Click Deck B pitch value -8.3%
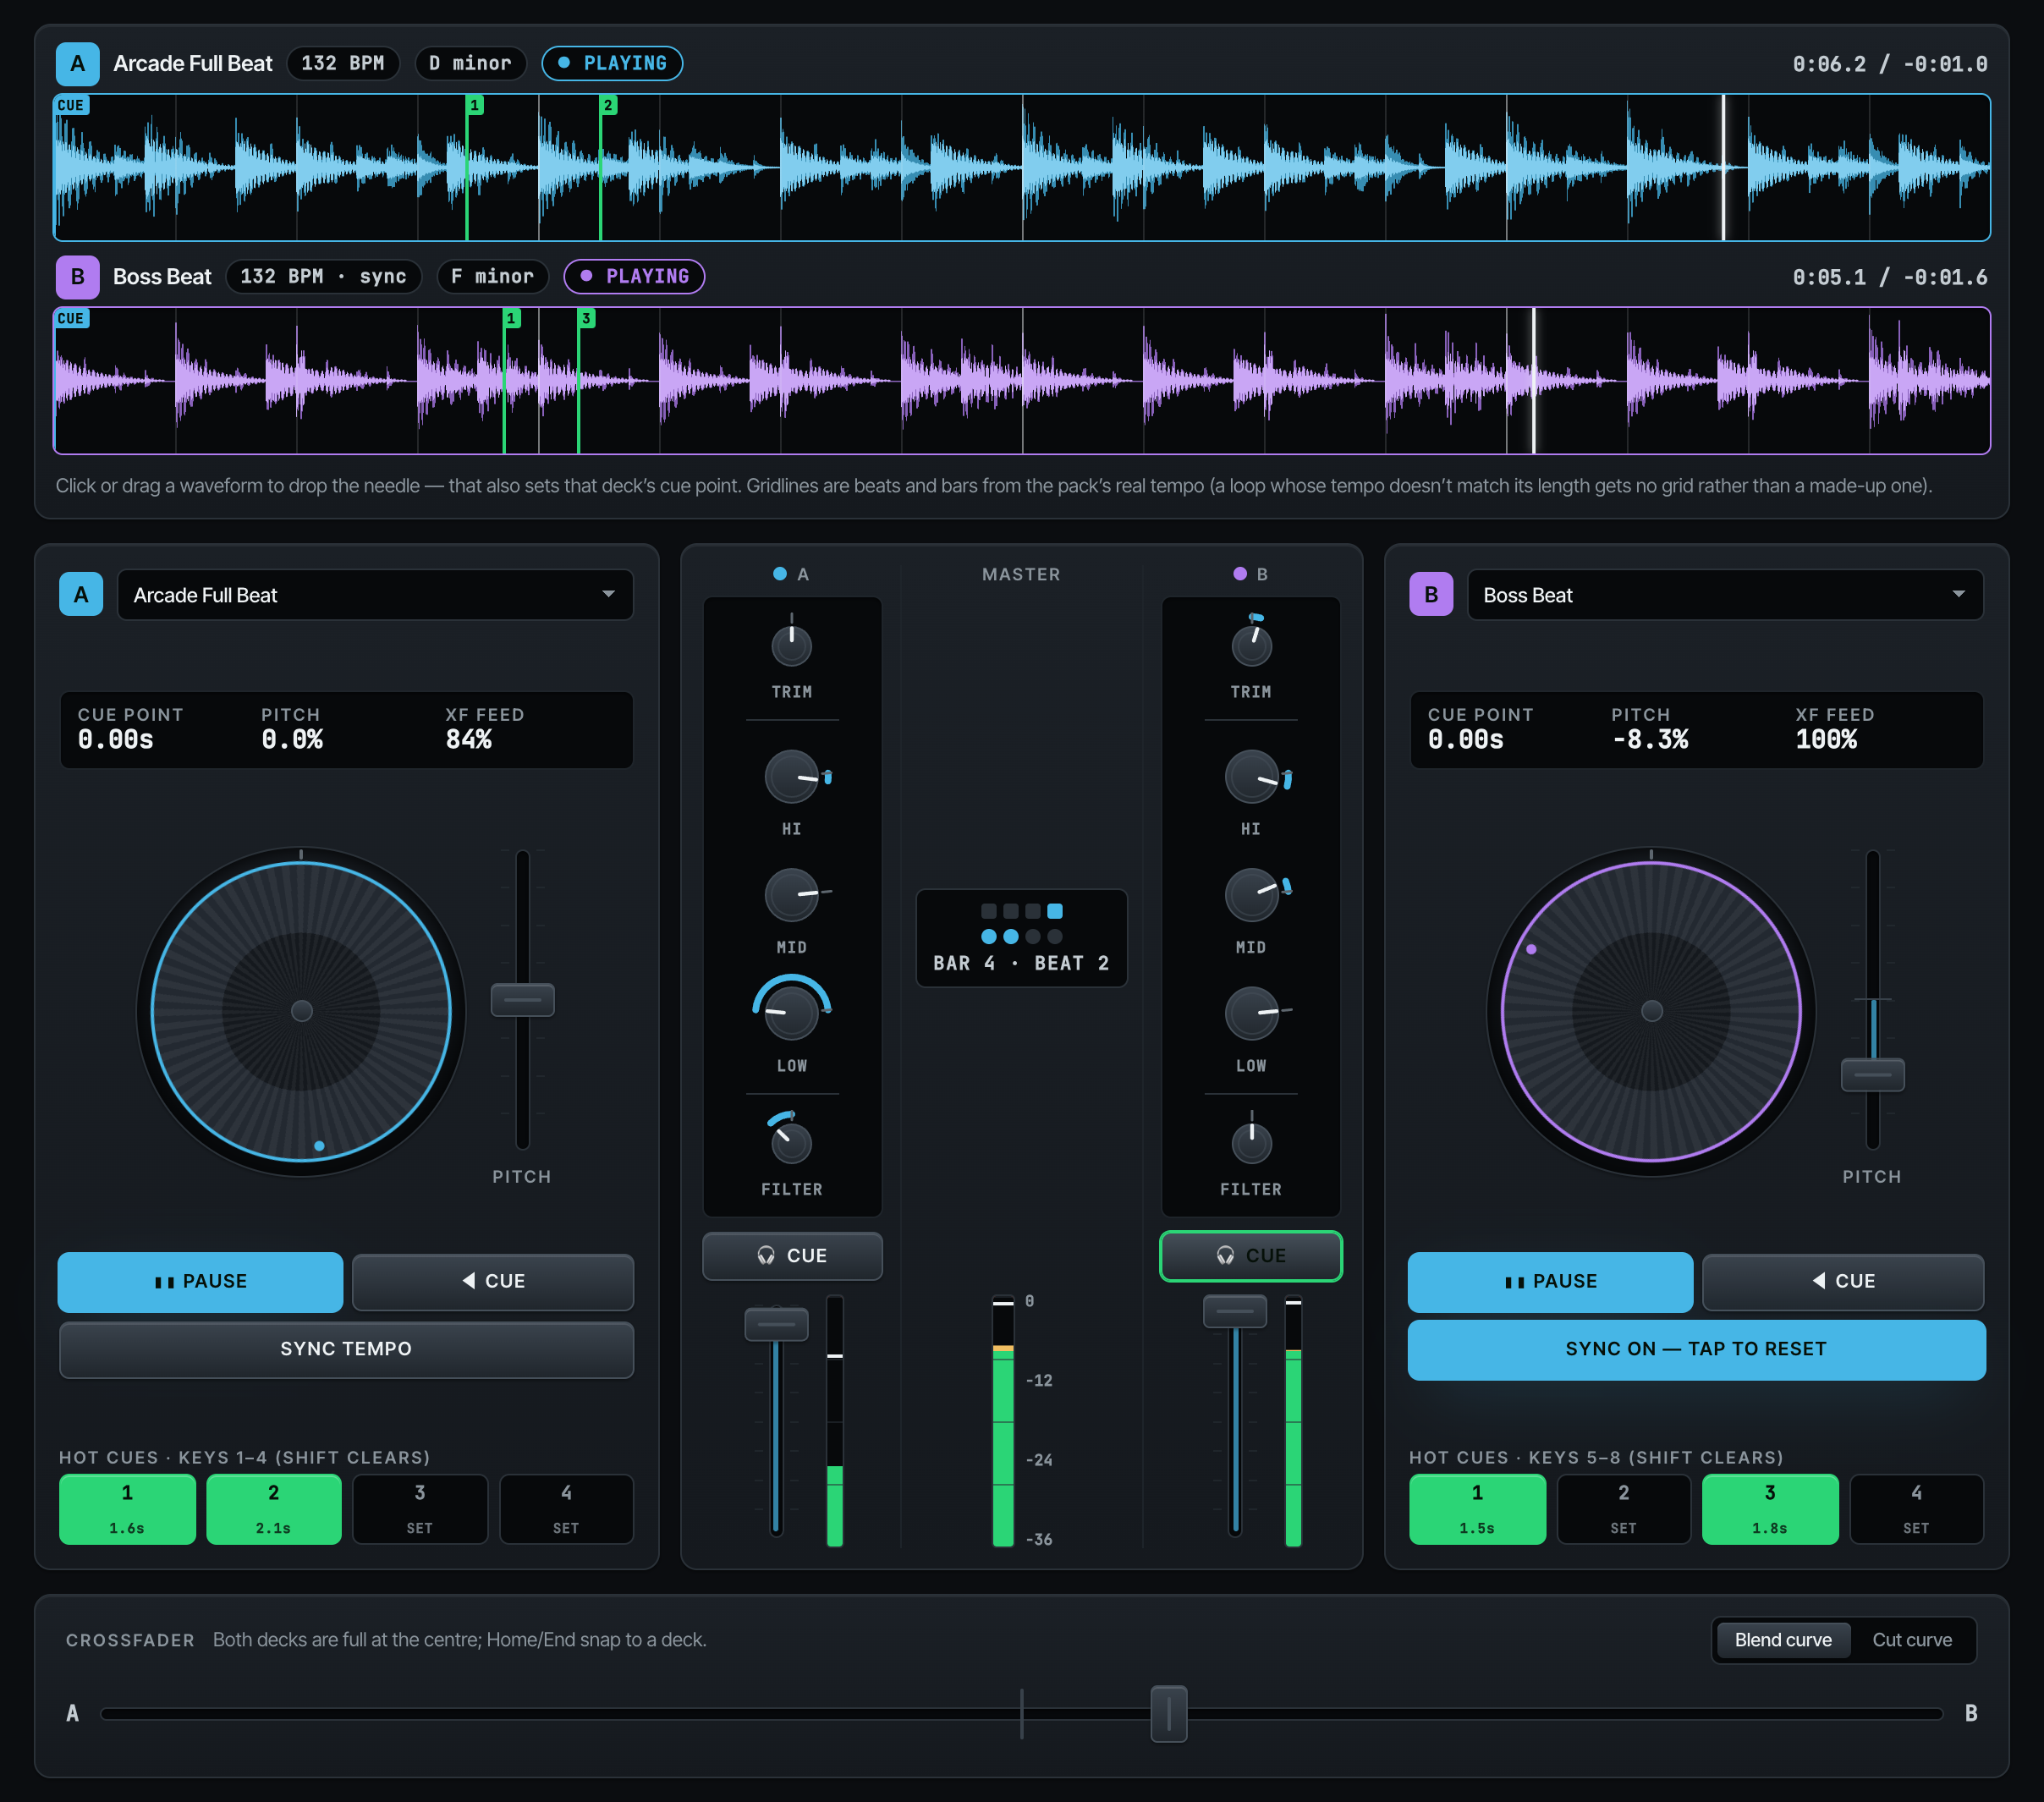 coord(1649,740)
